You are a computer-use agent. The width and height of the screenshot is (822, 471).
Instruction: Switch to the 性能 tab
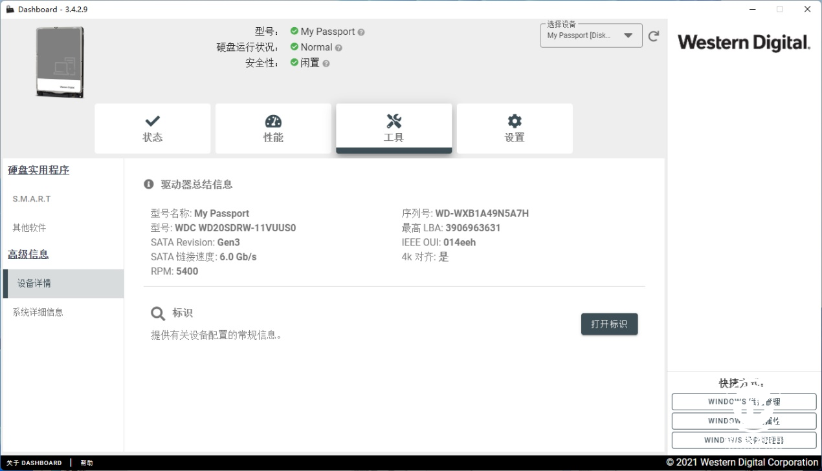coord(273,129)
